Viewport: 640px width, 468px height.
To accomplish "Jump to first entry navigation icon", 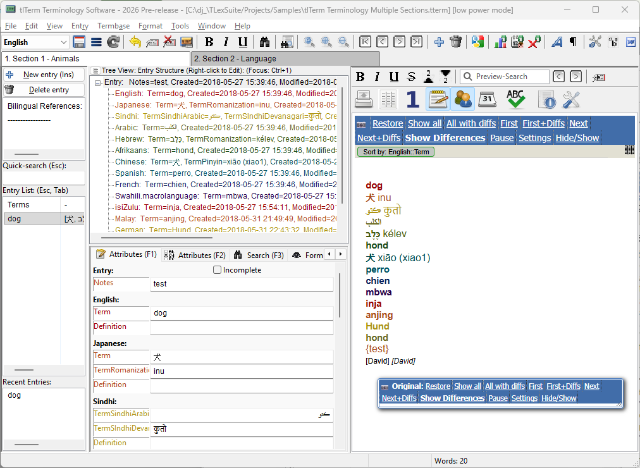I will [x=365, y=42].
